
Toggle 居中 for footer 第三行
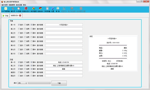click(x=31, y=69)
